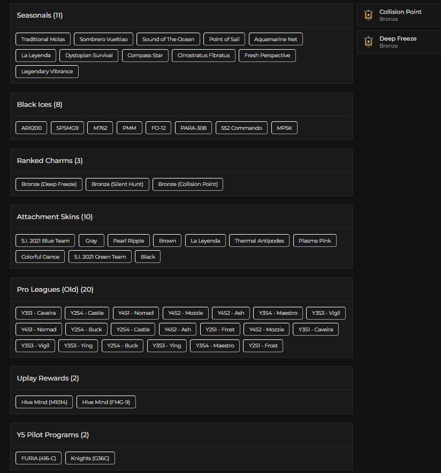
Task: Click the S.I. 2021 Green Team tag
Action: click(x=100, y=257)
